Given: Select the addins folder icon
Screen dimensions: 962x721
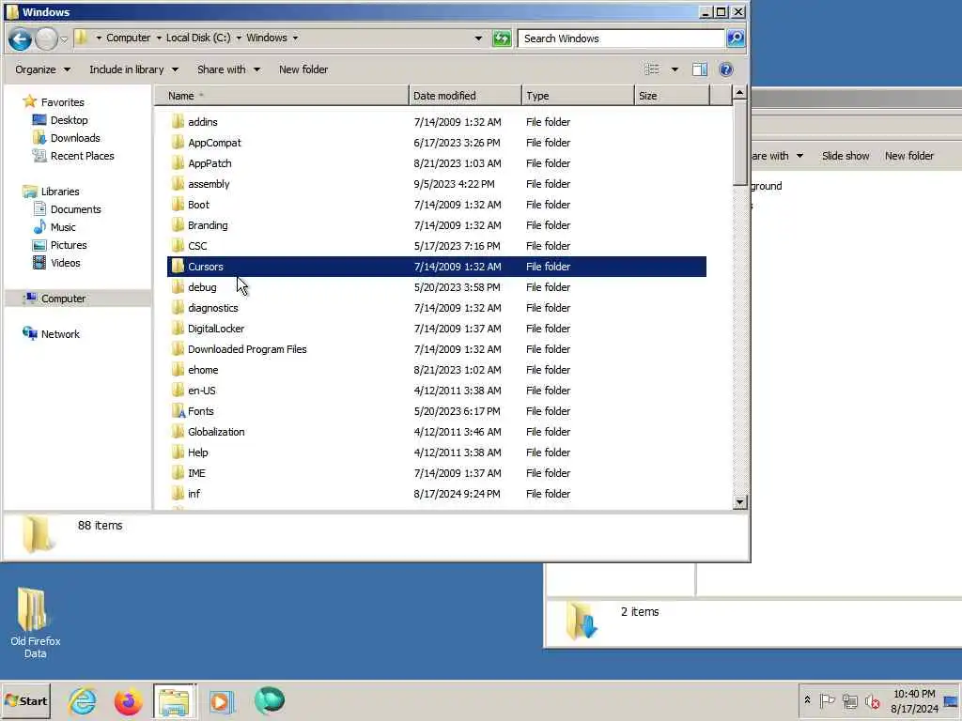Looking at the screenshot, I should (x=178, y=121).
